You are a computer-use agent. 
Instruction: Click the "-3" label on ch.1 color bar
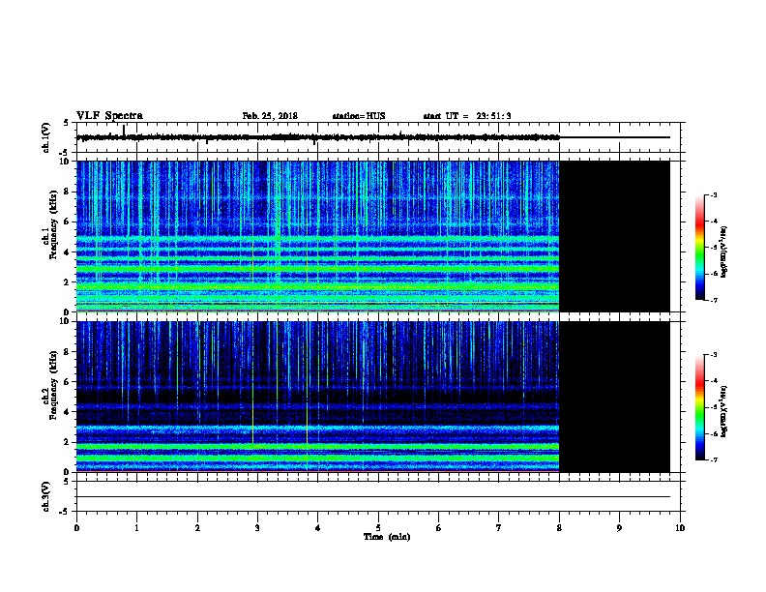(713, 194)
